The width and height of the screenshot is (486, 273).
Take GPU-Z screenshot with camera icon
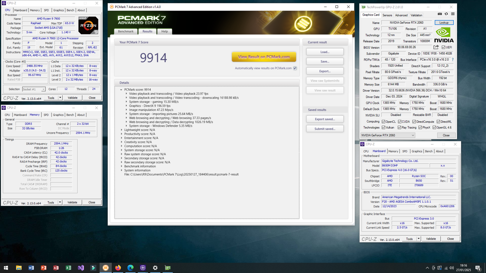[440, 14]
